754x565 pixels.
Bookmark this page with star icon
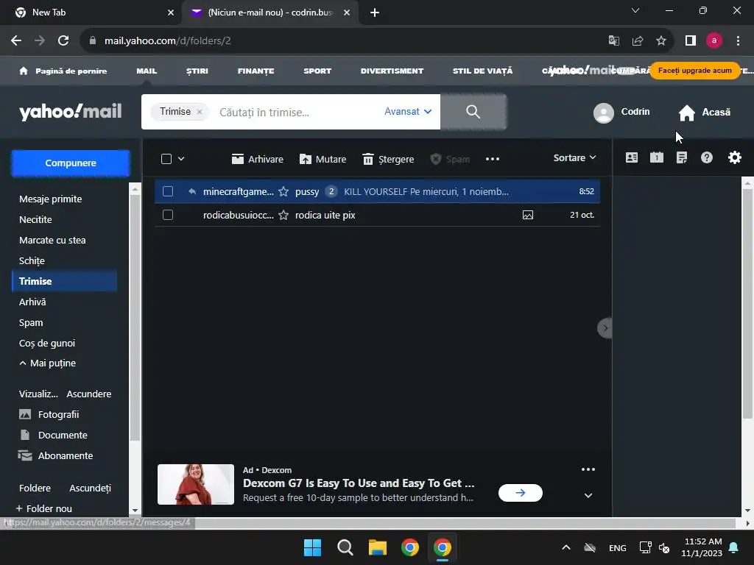coord(661,41)
